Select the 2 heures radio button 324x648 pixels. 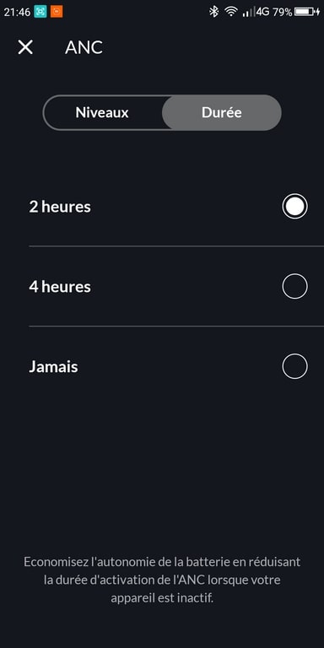294,206
